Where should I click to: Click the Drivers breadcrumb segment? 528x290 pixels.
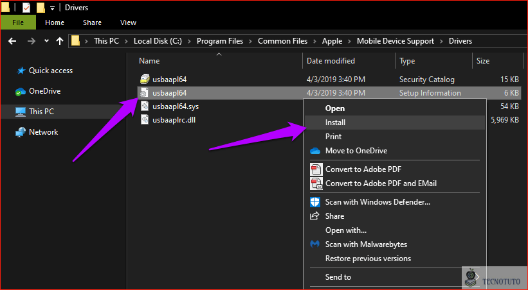(460, 41)
